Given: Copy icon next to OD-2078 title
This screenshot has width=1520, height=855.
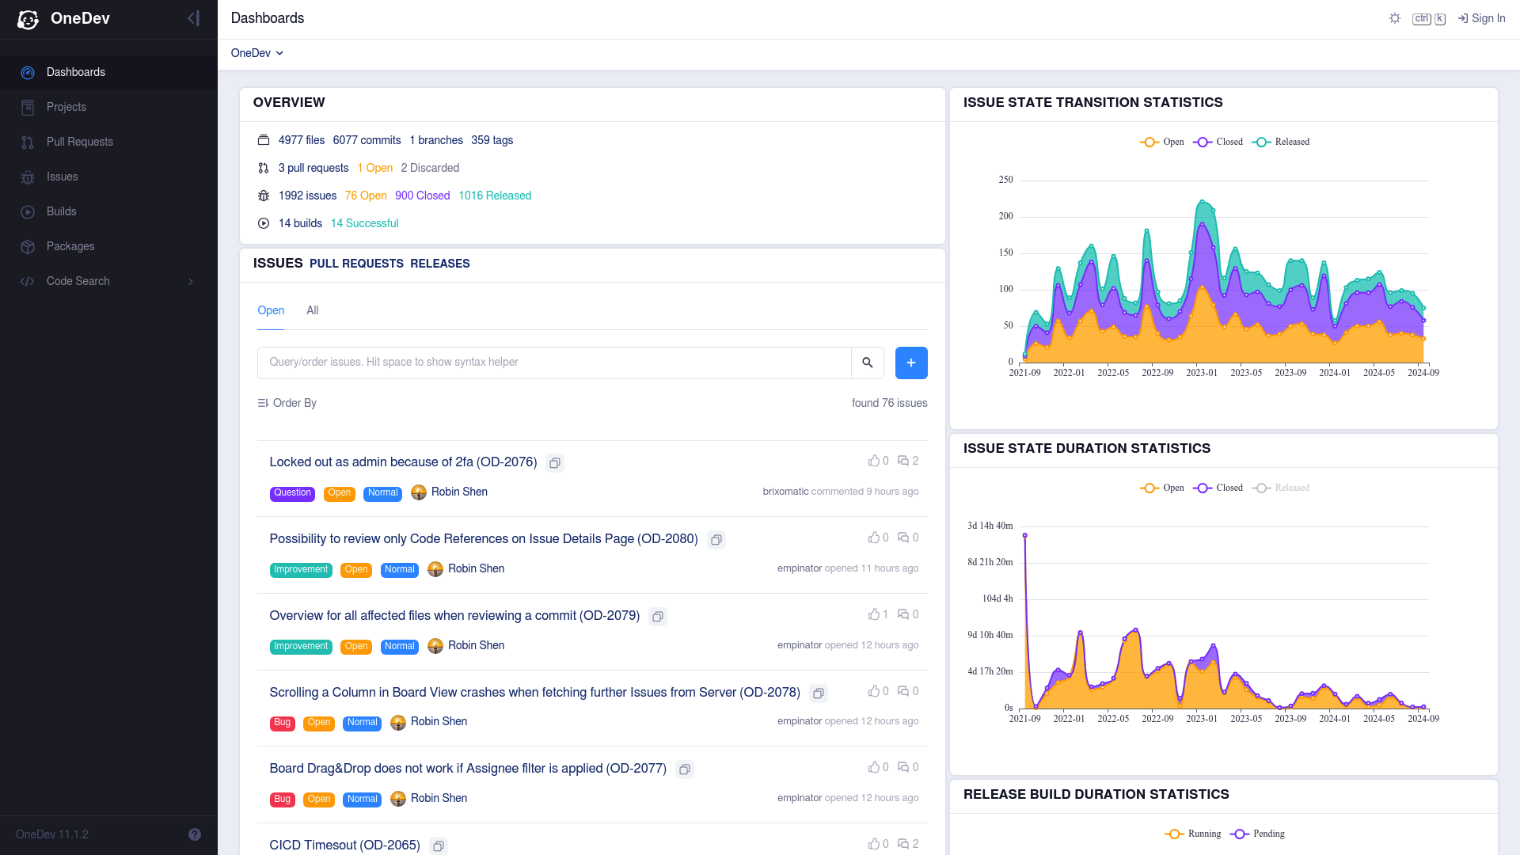Looking at the screenshot, I should pos(819,693).
